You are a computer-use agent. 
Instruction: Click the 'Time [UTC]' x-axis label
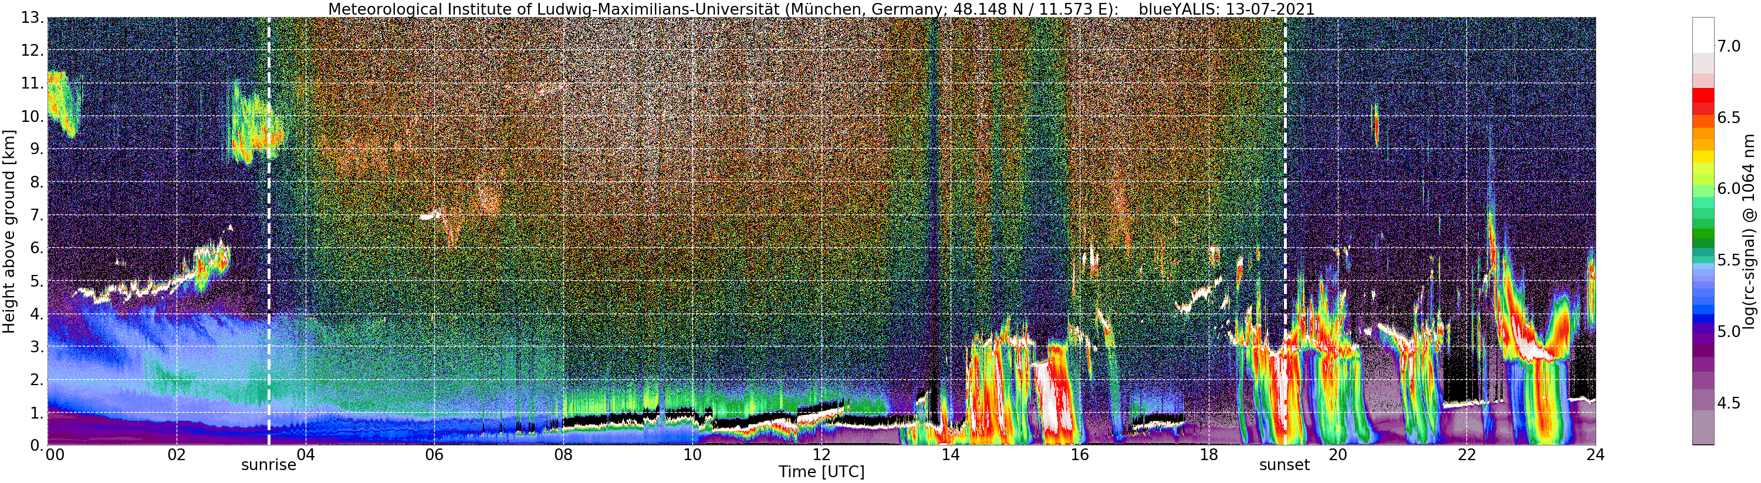click(821, 472)
